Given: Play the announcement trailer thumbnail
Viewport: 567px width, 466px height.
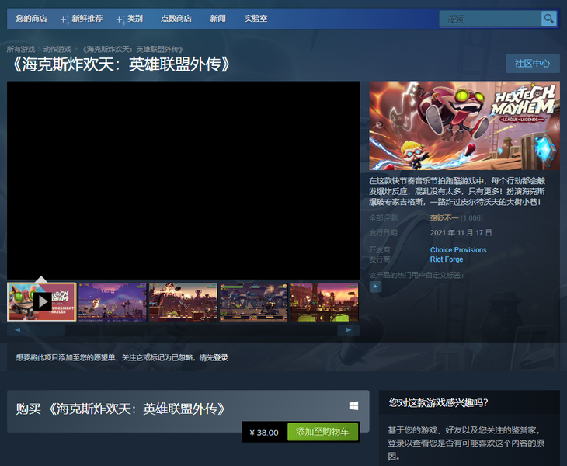Looking at the screenshot, I should click(x=42, y=302).
